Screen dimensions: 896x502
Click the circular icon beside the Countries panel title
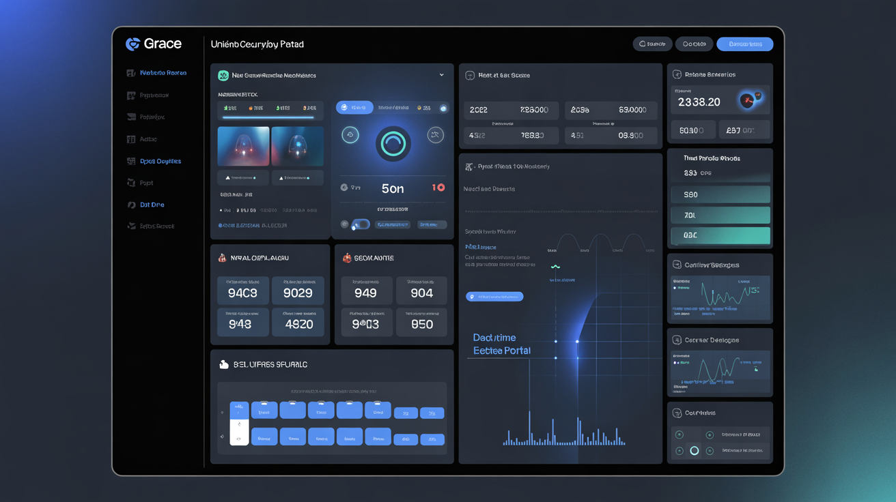point(677,412)
